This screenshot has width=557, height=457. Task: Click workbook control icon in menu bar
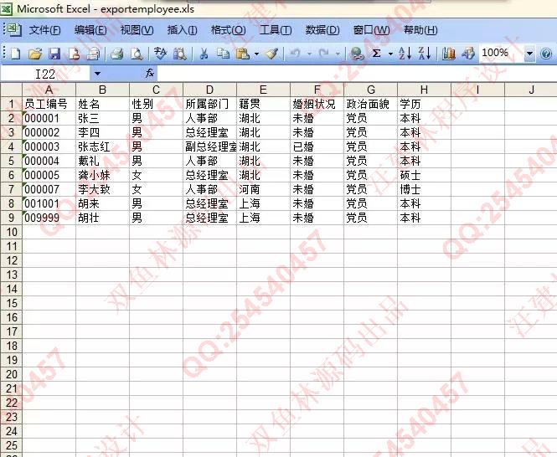point(14,30)
